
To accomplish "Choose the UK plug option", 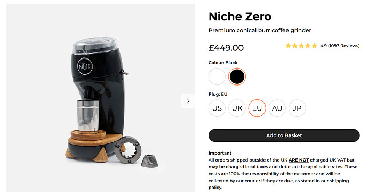I will [x=237, y=108].
